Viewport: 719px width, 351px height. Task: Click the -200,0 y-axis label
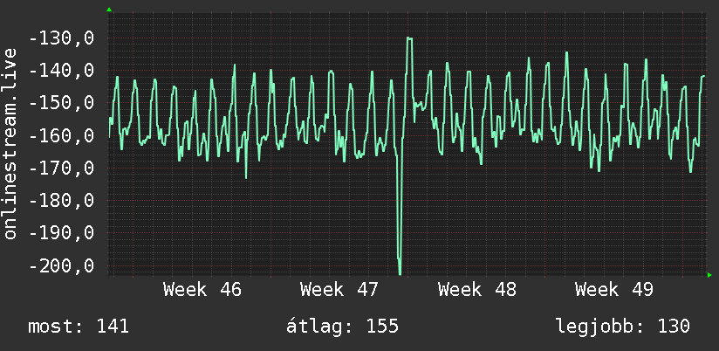click(62, 265)
